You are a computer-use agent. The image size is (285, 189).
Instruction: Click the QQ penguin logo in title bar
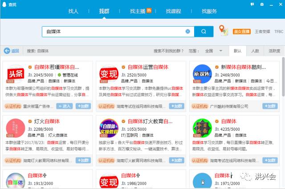click(4, 4)
